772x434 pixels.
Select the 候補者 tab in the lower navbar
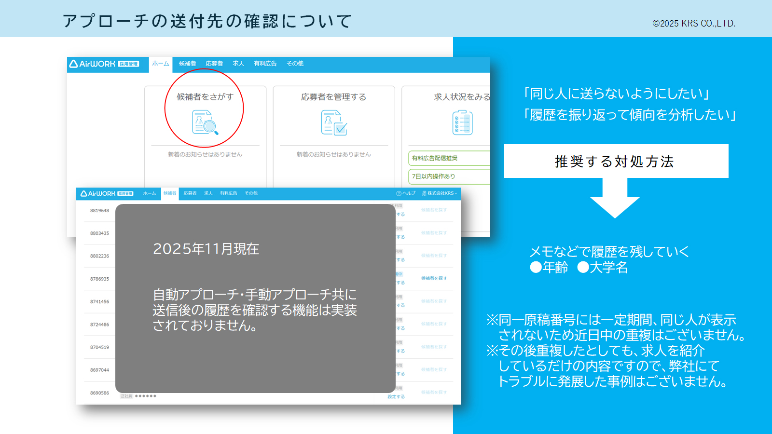pos(170,193)
